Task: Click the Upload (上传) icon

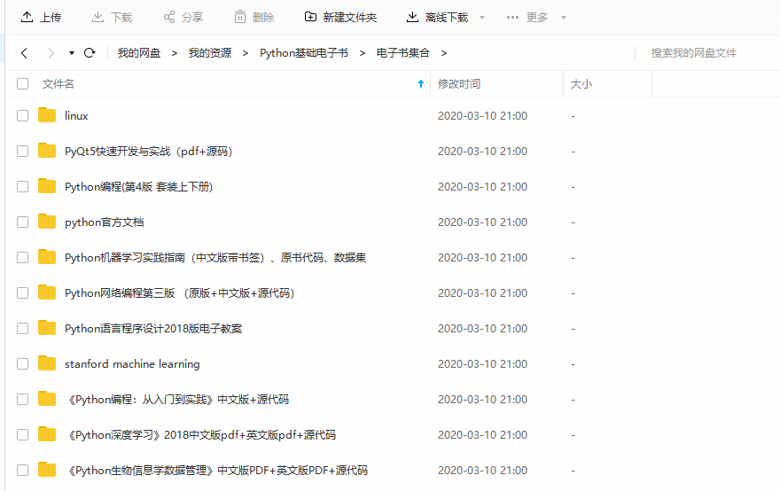Action: coord(27,18)
